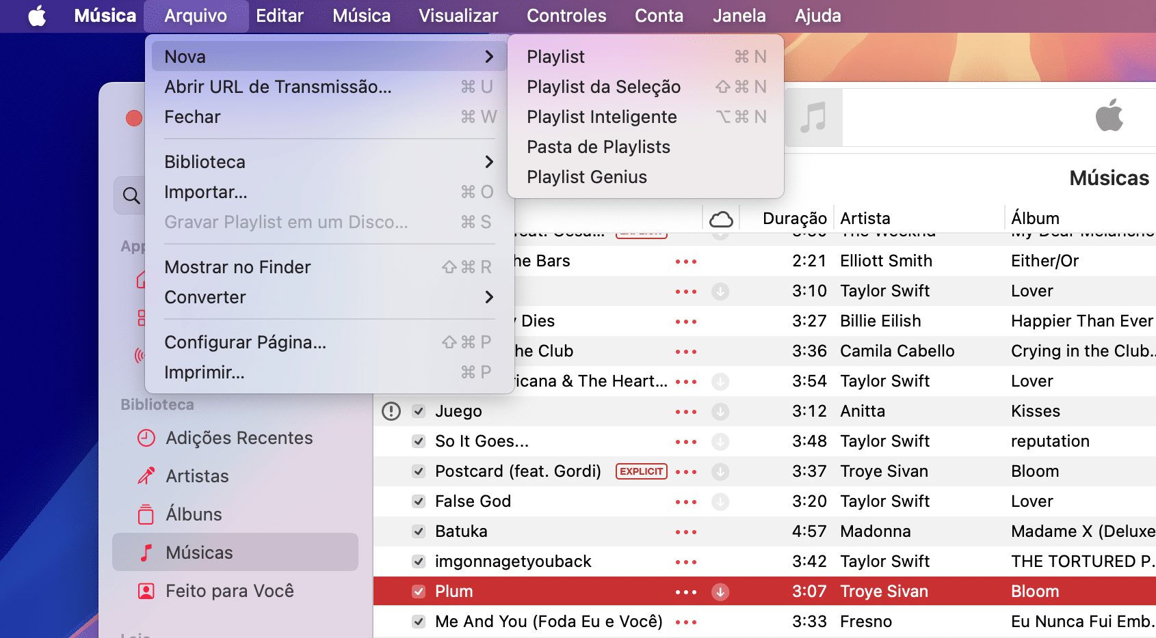The image size is (1156, 638).
Task: Click download icon for So It Goes...
Action: pyautogui.click(x=720, y=441)
